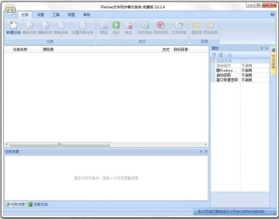Screen dimensions: 279x219
Task: Switch to the 设置 ribbon tab
Action: [40, 14]
